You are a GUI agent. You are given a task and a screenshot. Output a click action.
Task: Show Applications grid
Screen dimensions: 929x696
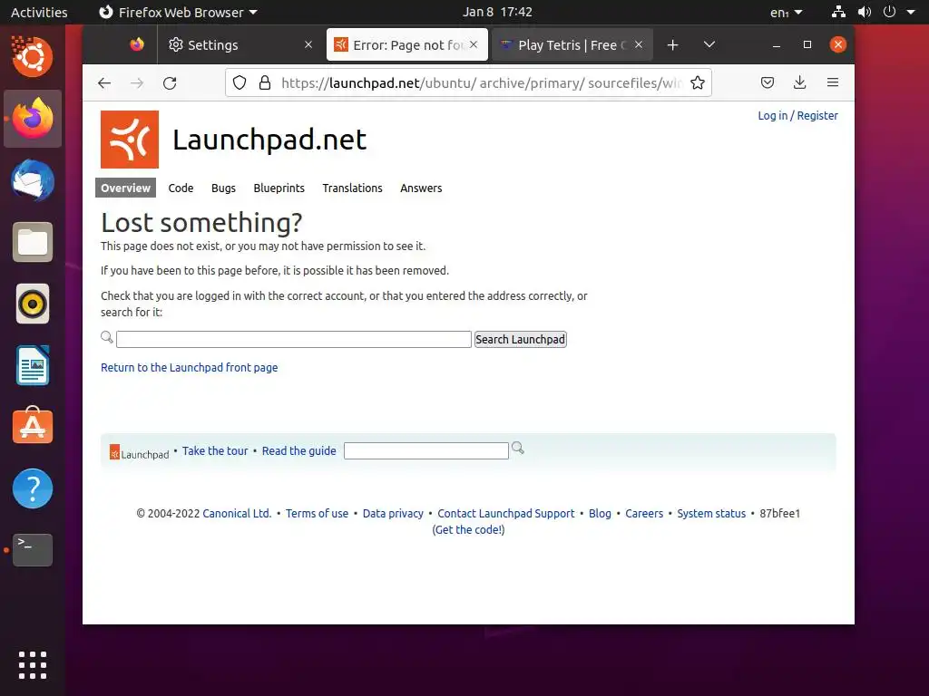33,665
